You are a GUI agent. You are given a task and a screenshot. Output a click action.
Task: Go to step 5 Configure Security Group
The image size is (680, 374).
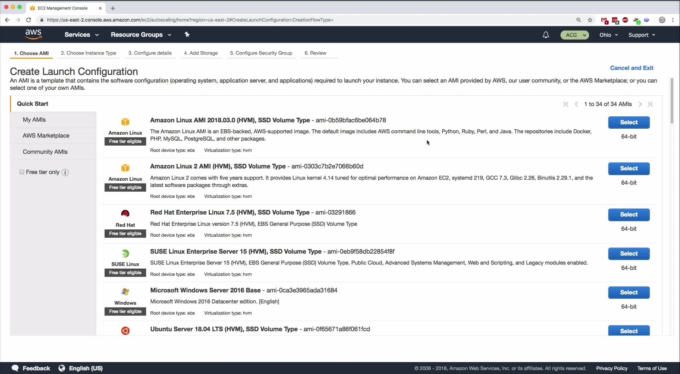[261, 53]
